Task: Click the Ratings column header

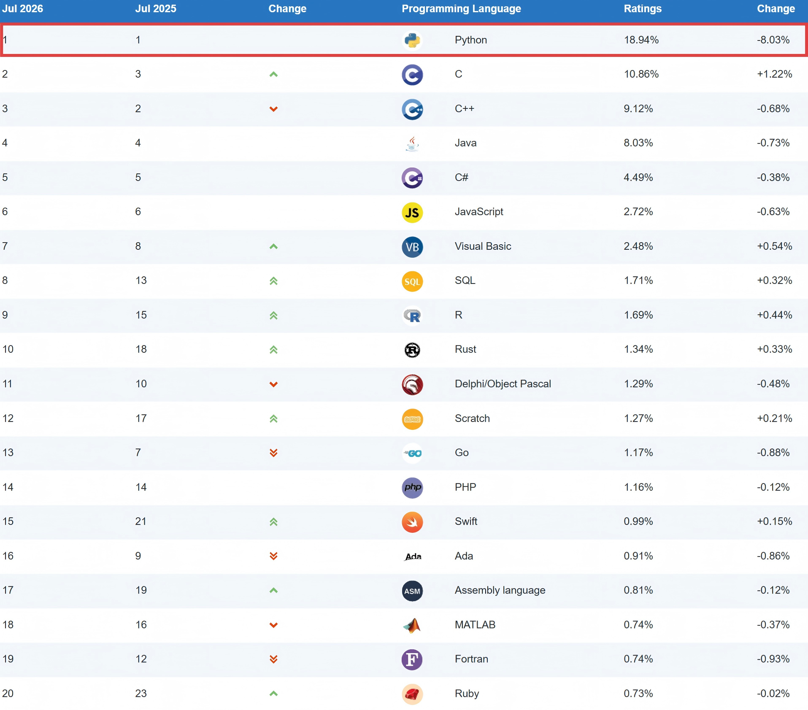Action: (643, 9)
